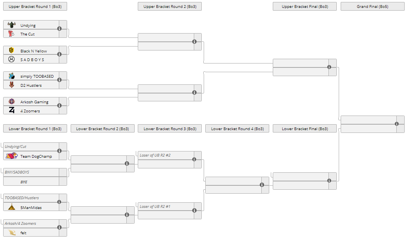Click the Grand Final (Bo5) header
Screen dimensions: 407x239
coord(372,7)
